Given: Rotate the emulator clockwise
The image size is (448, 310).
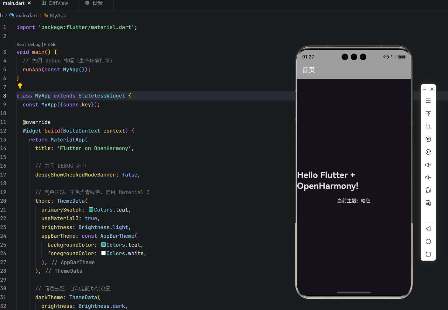Looking at the screenshot, I should click(x=428, y=152).
